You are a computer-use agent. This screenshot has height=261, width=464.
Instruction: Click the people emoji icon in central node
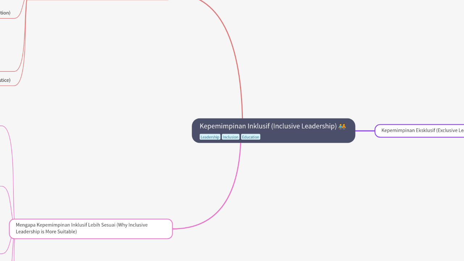pyautogui.click(x=342, y=126)
